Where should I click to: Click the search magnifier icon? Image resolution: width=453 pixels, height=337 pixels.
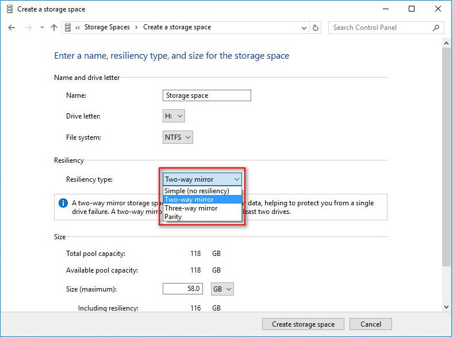tap(436, 28)
